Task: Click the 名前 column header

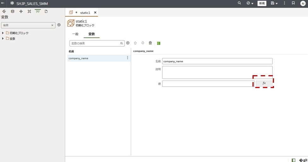Action: 71,51
